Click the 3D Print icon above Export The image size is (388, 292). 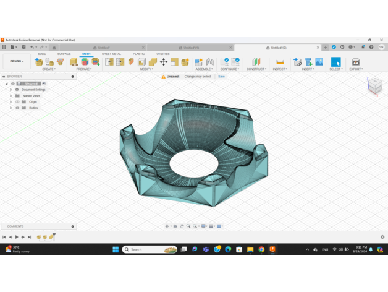pyautogui.click(x=355, y=62)
